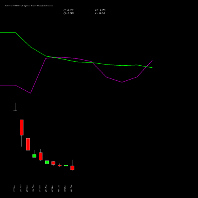Viewport: 198px width, 198px height.
Task: Click the '25 Nov' date axis label
Action: tap(27, 188)
